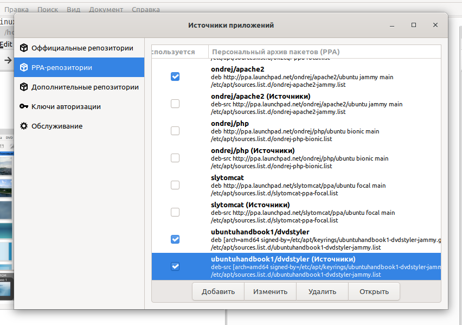
Task: Select the ondrej/php row title
Action: 230,124
